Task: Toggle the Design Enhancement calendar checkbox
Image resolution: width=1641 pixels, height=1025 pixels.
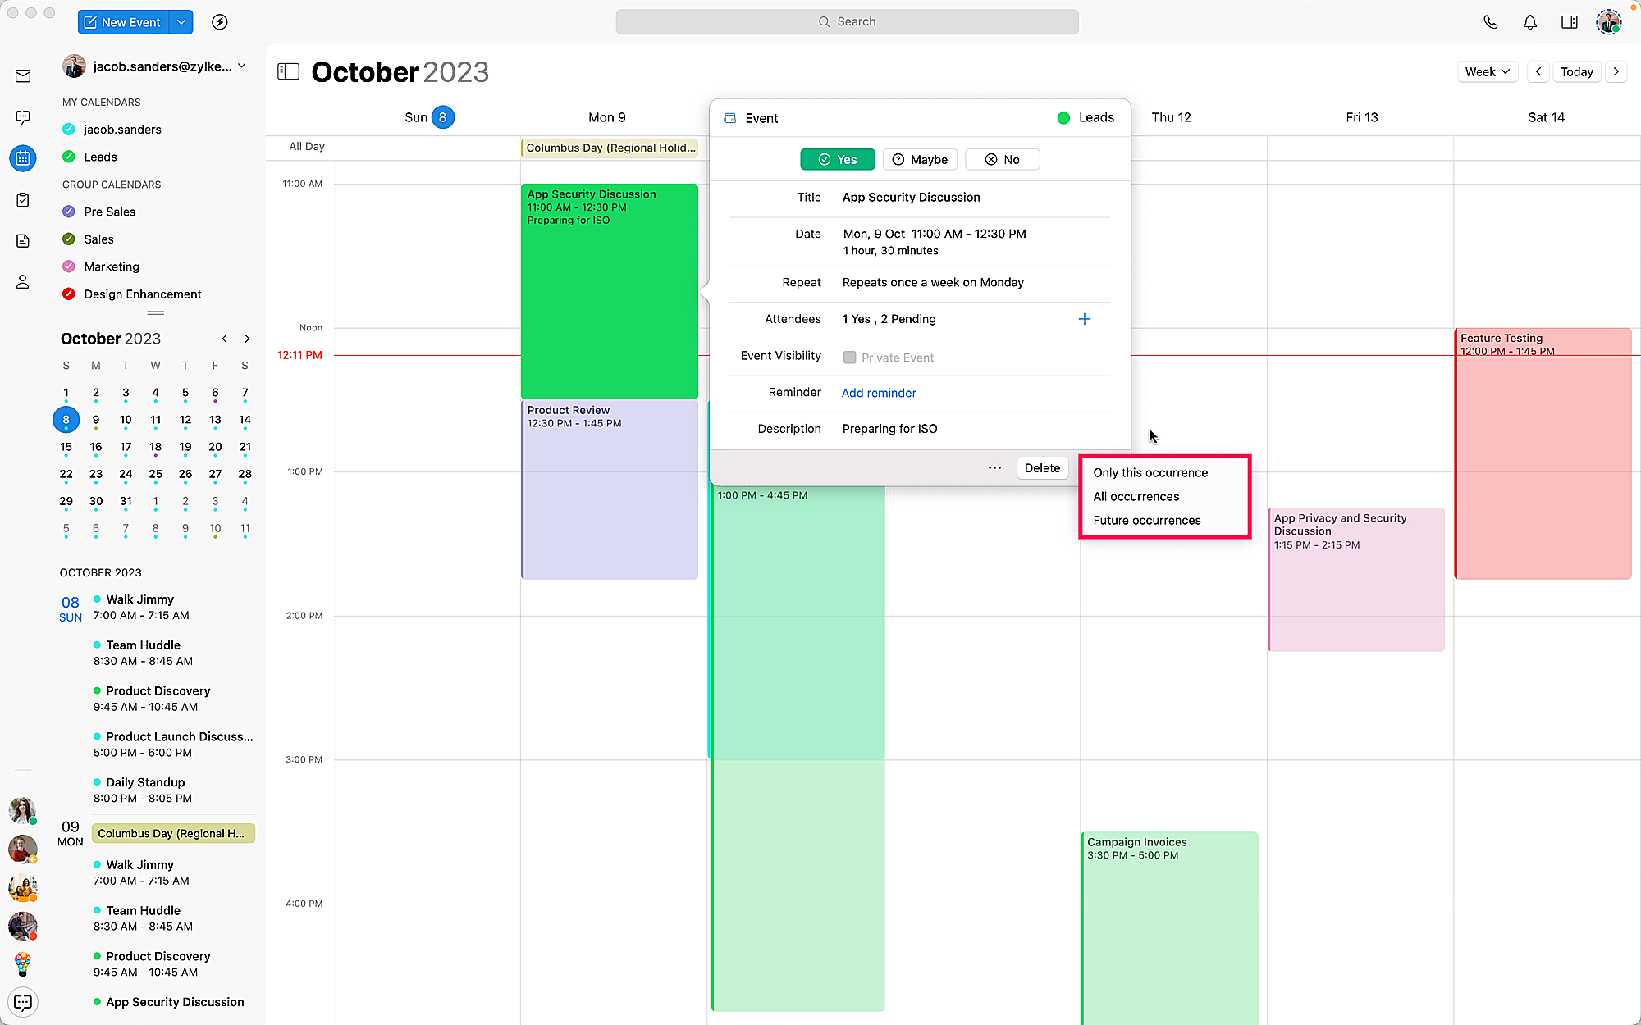Action: pyautogui.click(x=69, y=294)
